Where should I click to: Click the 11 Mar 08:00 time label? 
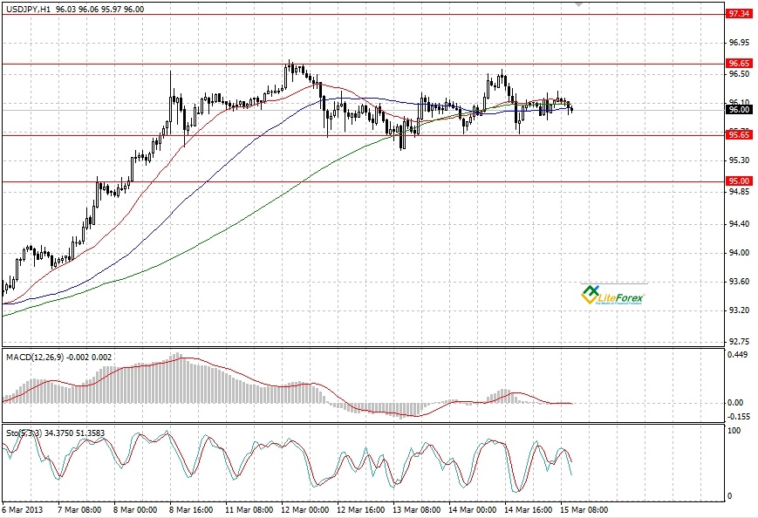[x=249, y=510]
